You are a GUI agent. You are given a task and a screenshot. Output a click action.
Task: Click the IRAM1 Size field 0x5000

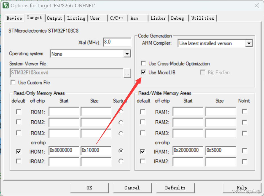pyautogui.click(x=221, y=150)
